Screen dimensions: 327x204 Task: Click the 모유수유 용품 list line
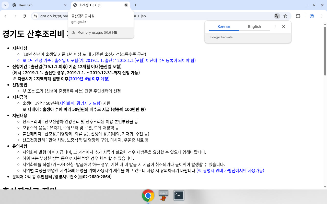coord(71,128)
